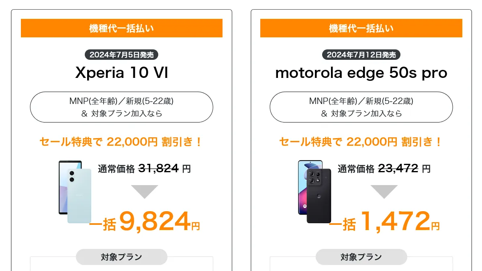Open the Xperia 10 VI title
The width and height of the screenshot is (482, 271).
click(122, 73)
